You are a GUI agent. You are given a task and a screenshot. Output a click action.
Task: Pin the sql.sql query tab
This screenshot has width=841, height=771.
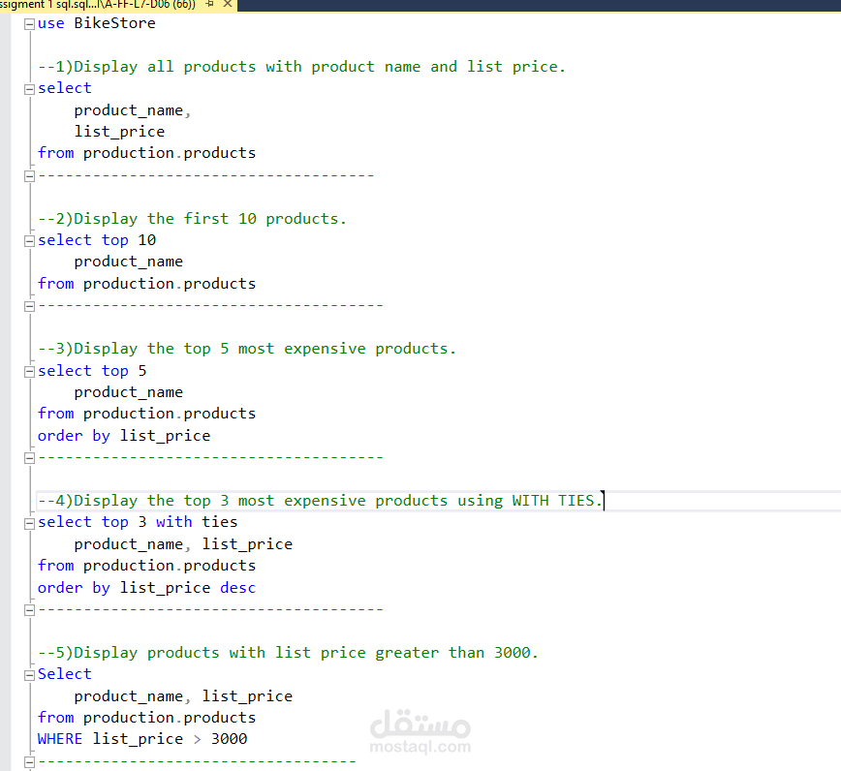pyautogui.click(x=209, y=4)
